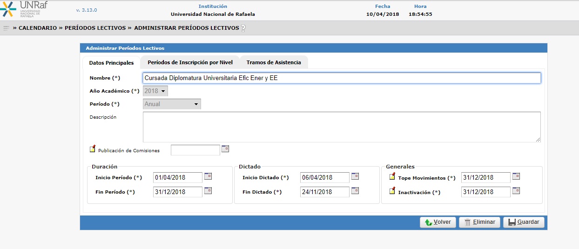The image size is (579, 249).
Task: Save with the Guardar button
Action: click(x=524, y=222)
